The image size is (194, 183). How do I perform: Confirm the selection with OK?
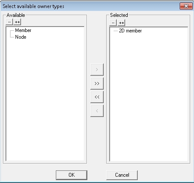(71, 175)
